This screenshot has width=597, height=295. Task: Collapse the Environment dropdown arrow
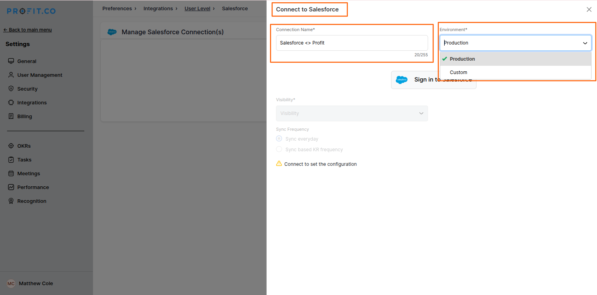585,43
